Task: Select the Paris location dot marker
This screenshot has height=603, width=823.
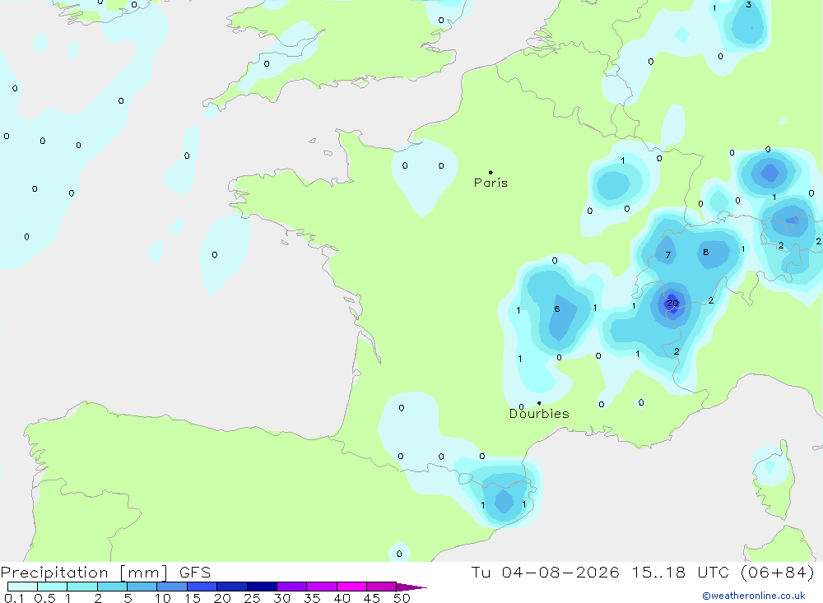Action: [x=491, y=172]
